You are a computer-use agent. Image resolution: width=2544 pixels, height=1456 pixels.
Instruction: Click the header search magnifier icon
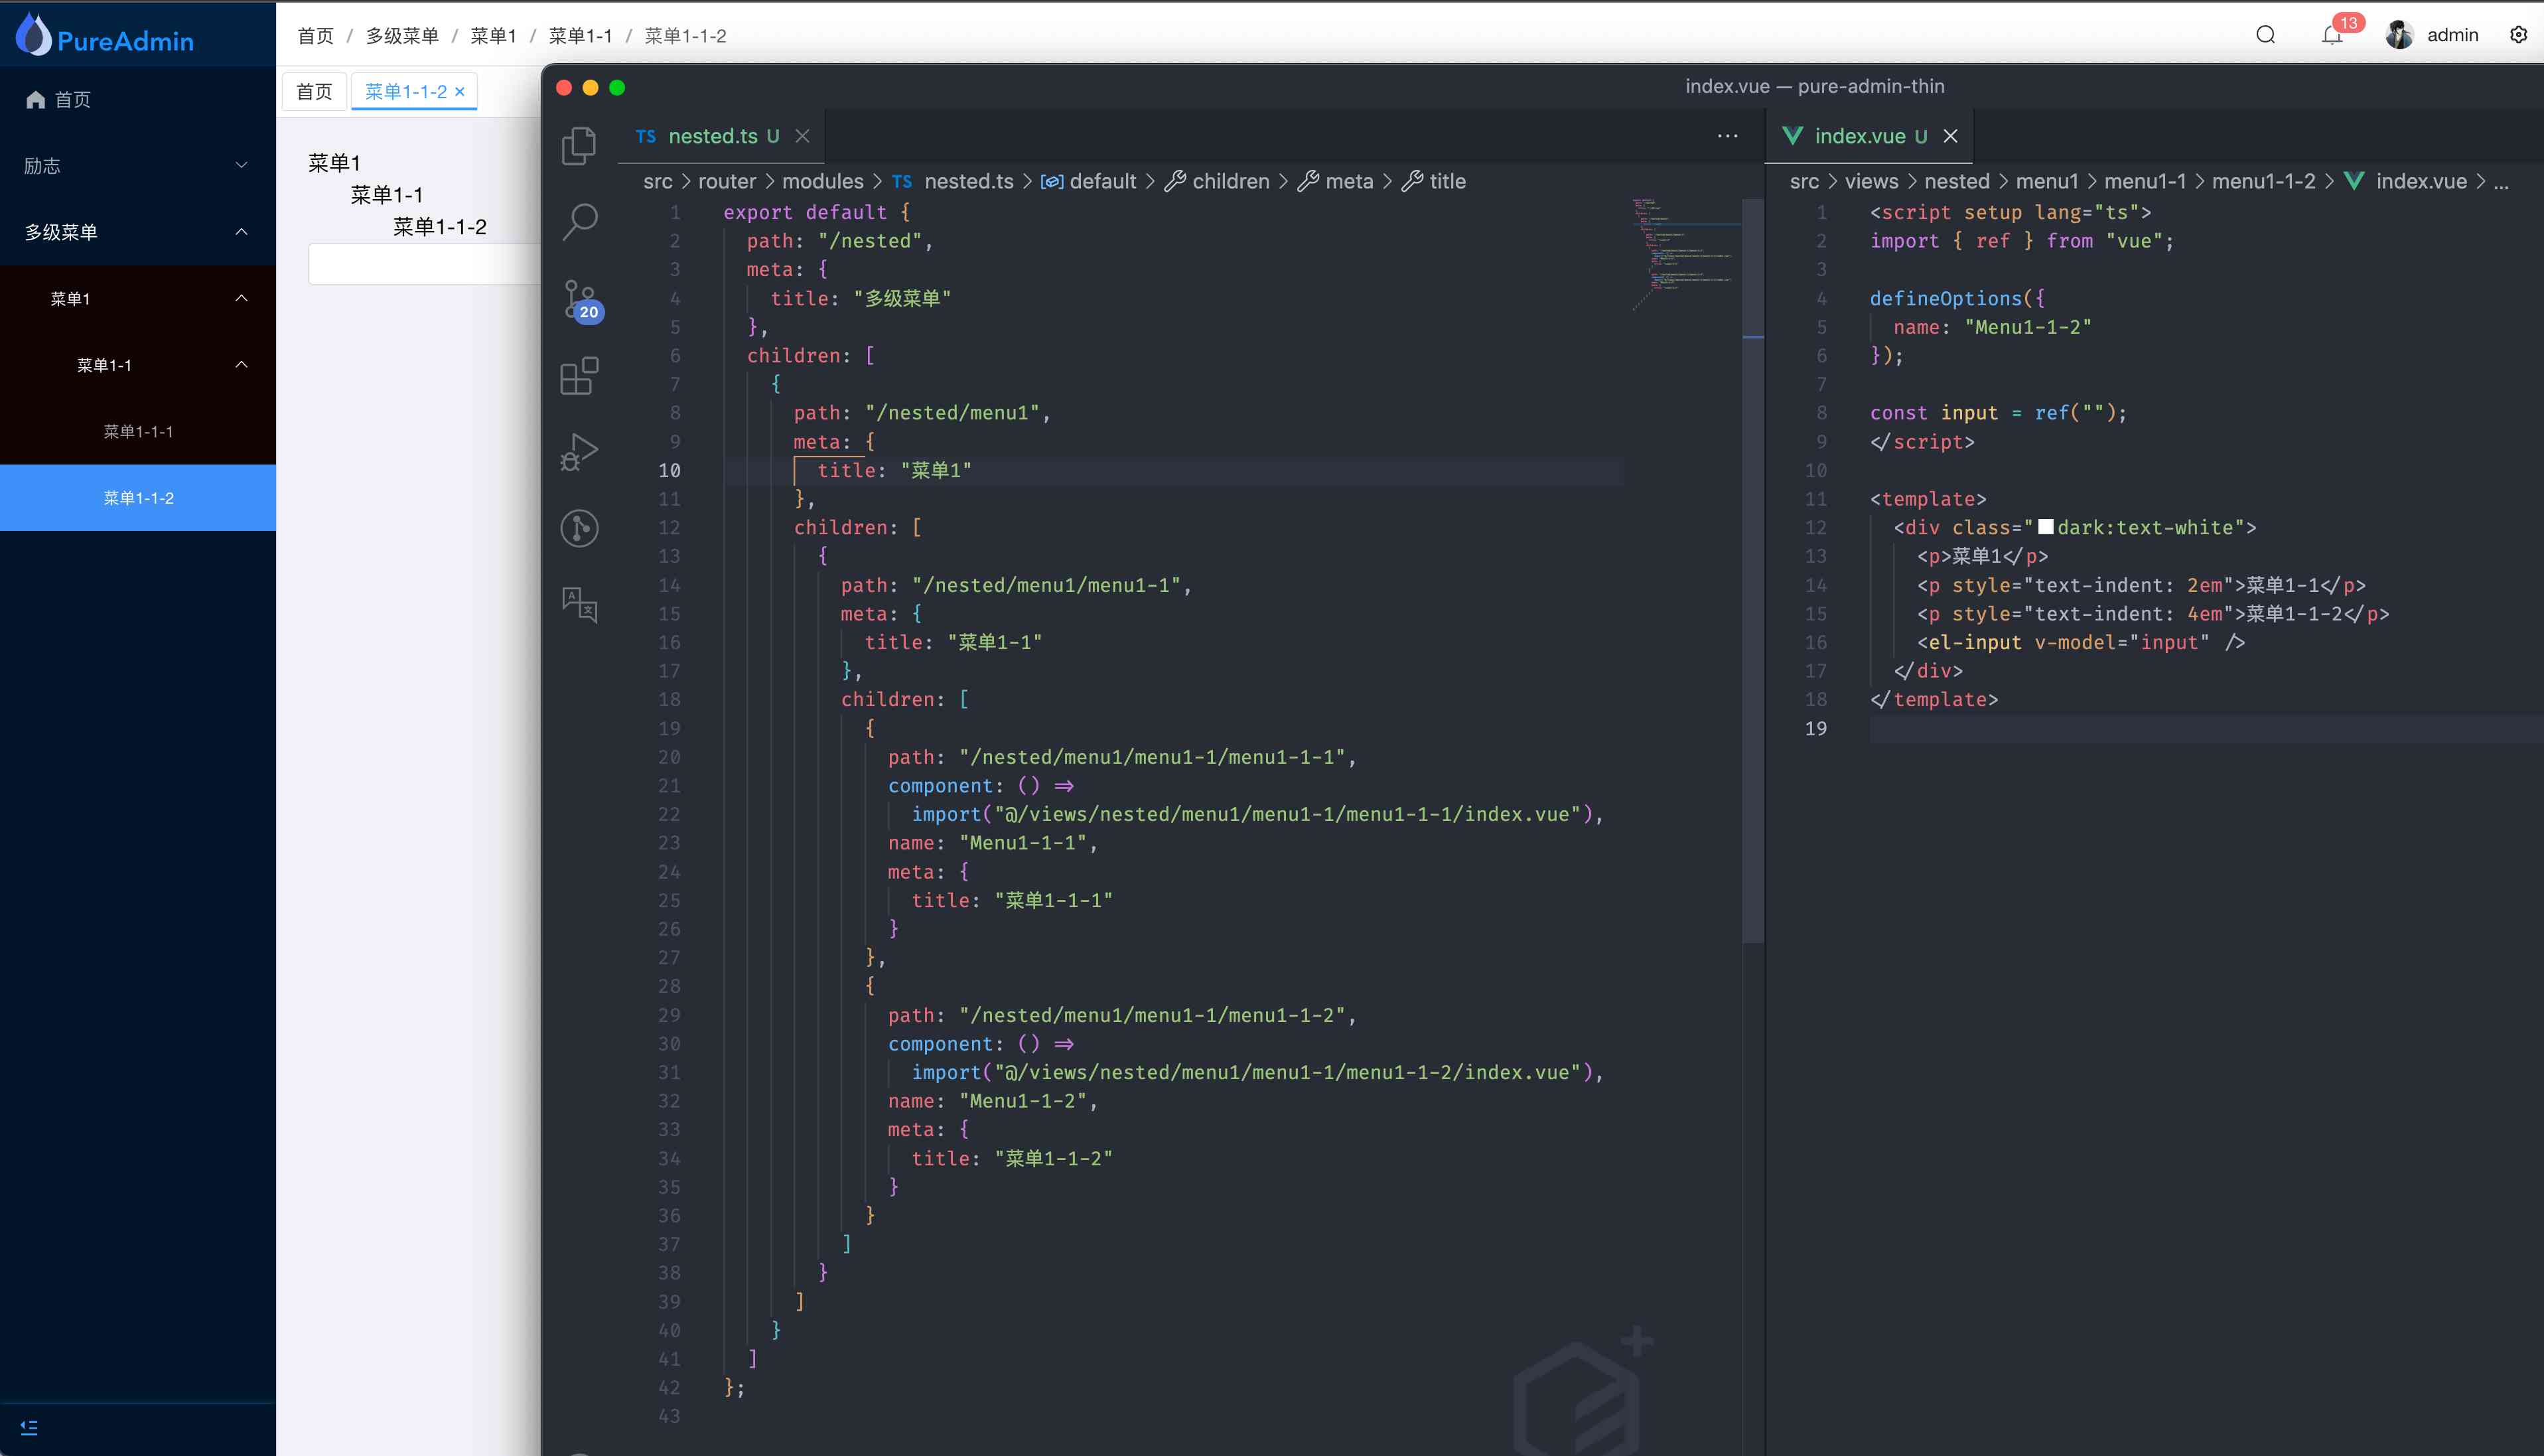(x=2266, y=35)
